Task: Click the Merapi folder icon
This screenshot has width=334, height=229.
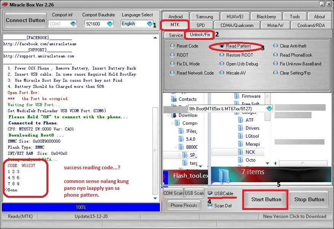Action: pos(240,144)
